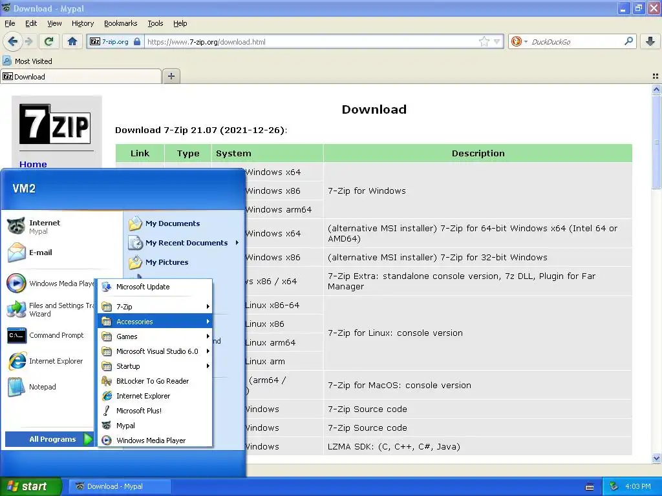Click the 7-Zip logo image
This screenshot has width=662, height=496.
coord(55,124)
